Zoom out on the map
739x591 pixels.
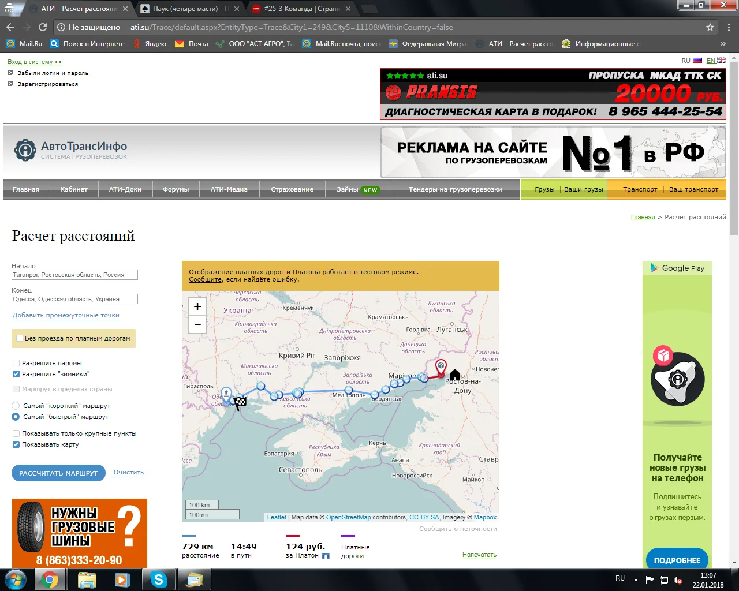pos(197,324)
